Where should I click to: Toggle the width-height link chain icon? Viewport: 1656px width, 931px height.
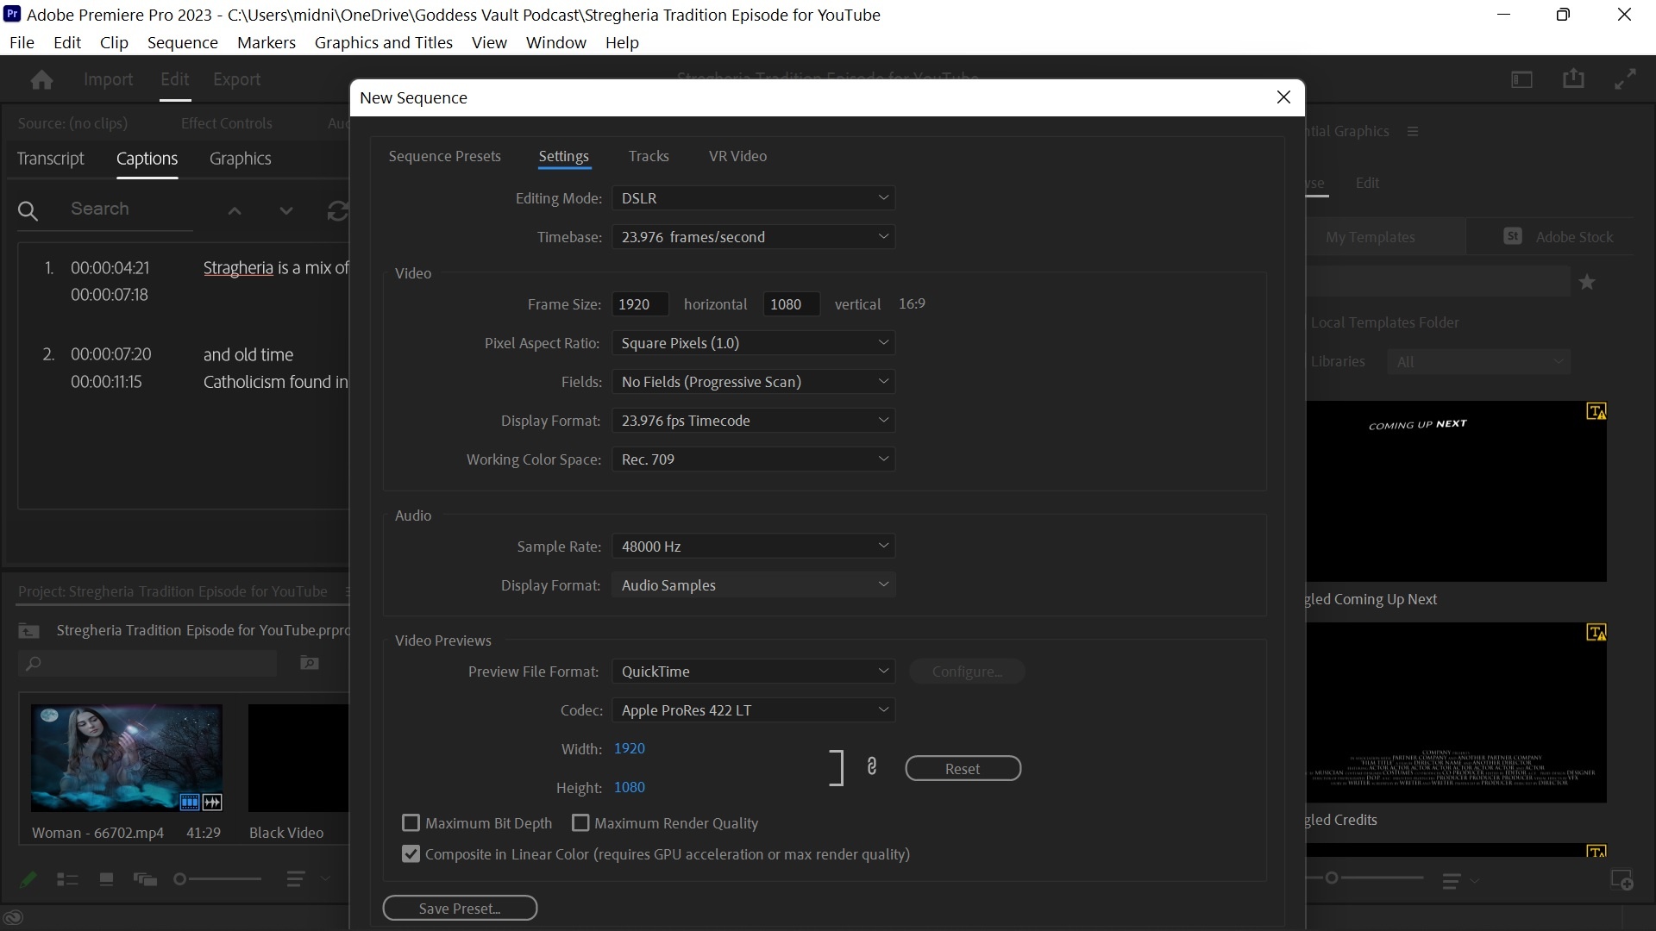pyautogui.click(x=872, y=766)
